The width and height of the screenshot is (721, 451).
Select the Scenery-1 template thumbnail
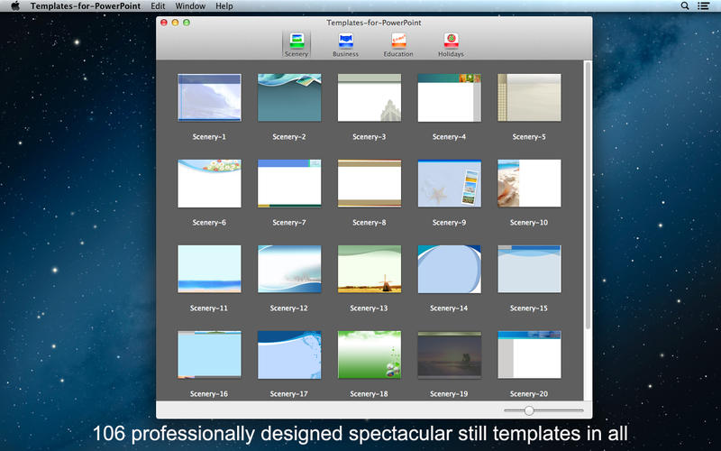pos(209,97)
